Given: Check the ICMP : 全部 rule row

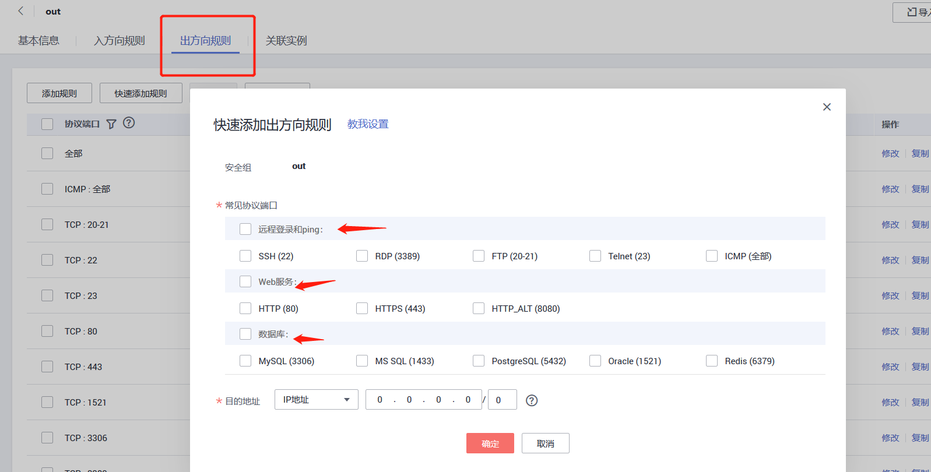Looking at the screenshot, I should click(47, 189).
